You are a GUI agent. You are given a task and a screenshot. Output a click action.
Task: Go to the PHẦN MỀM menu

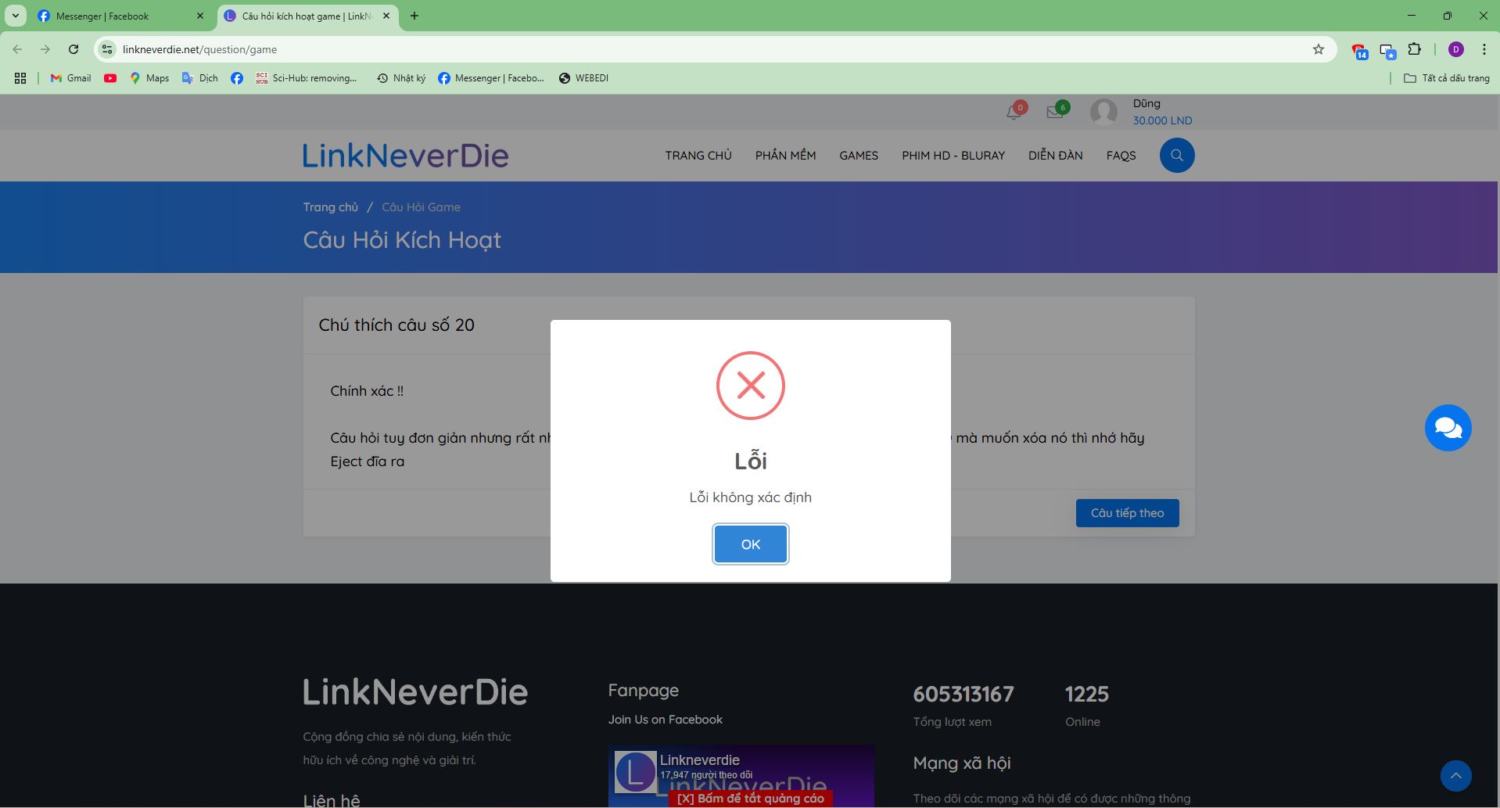coord(785,156)
